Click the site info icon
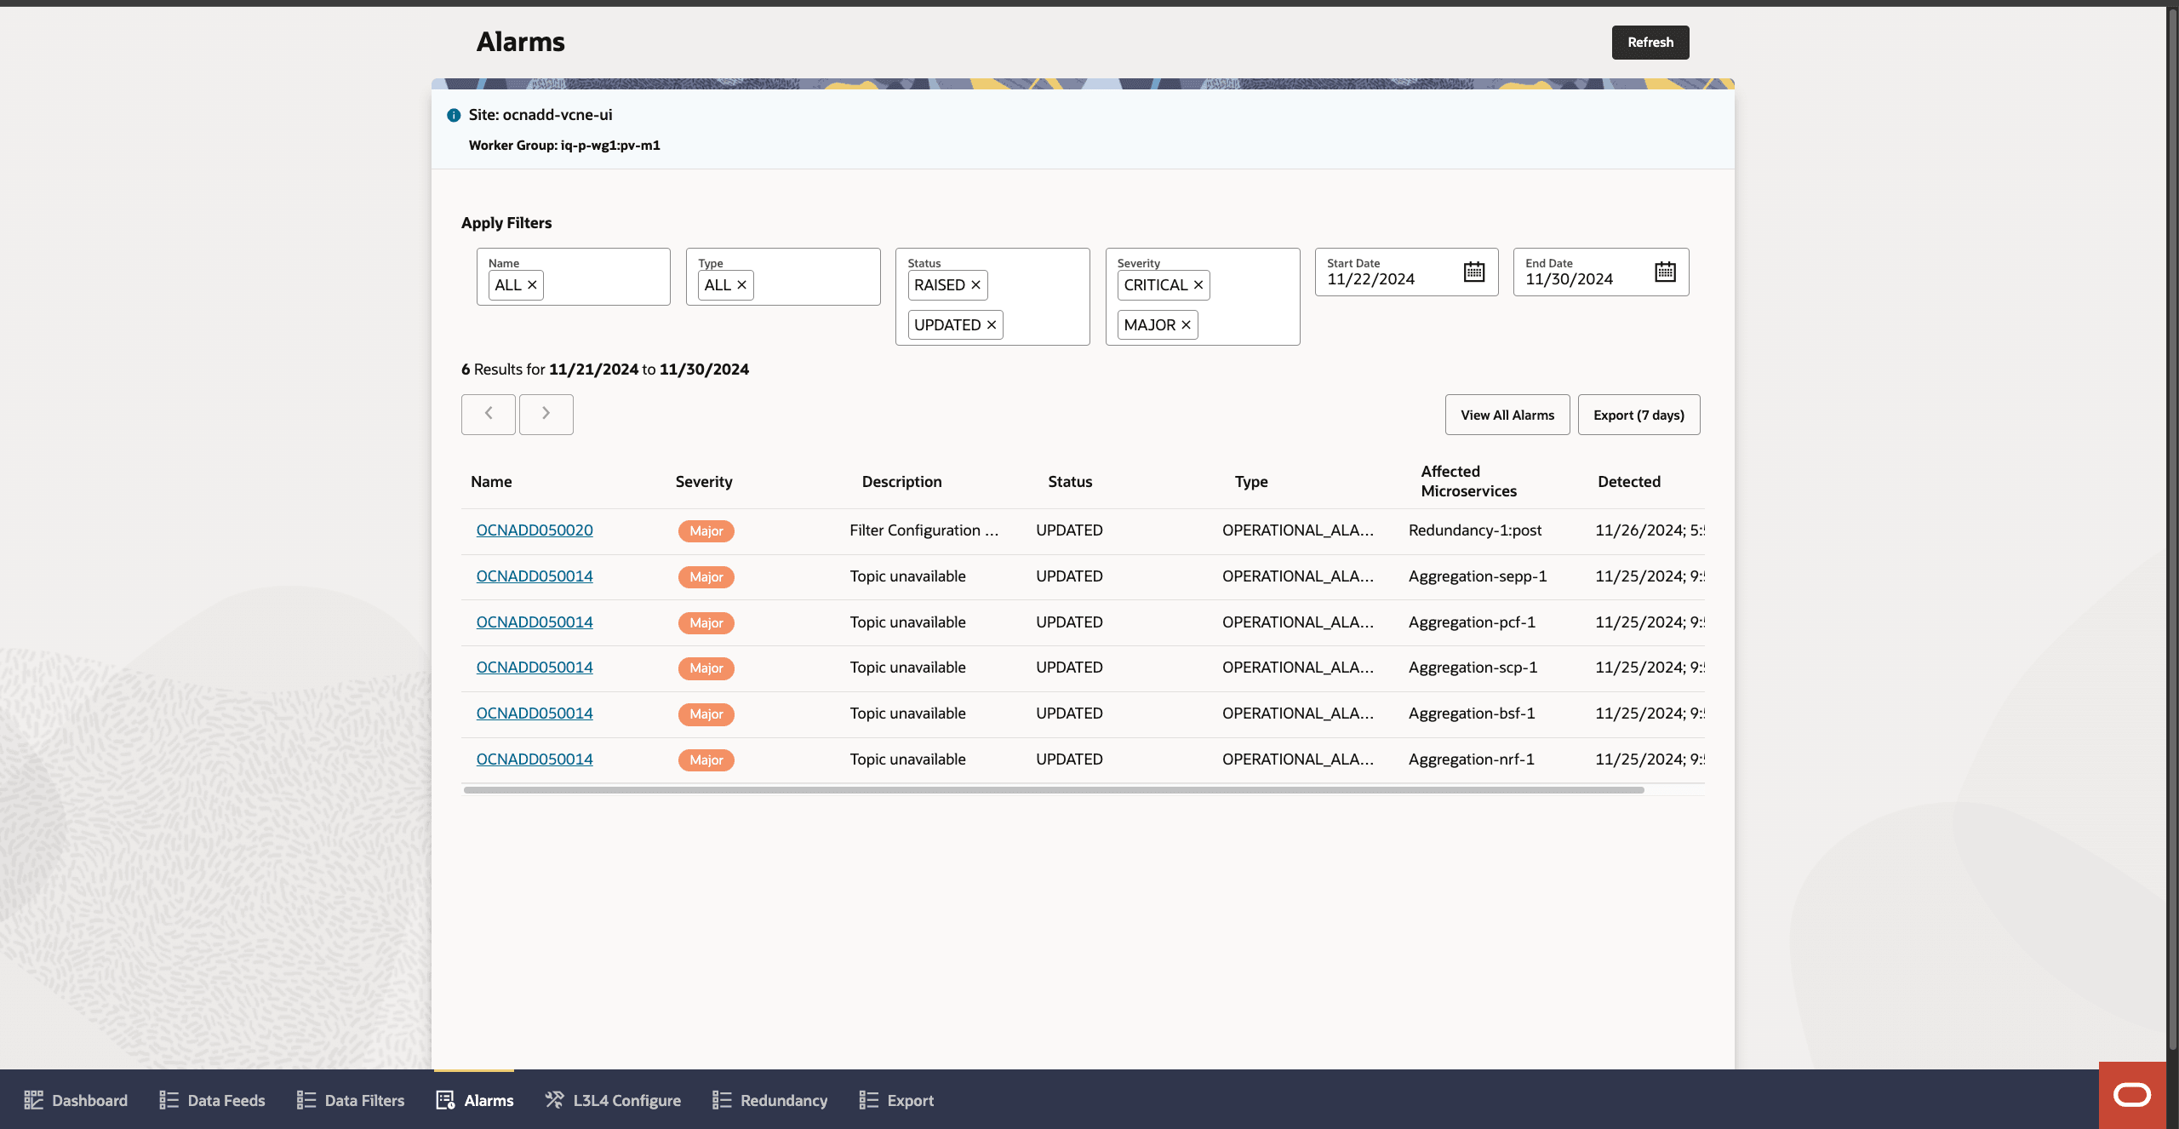2179x1129 pixels. [x=454, y=115]
